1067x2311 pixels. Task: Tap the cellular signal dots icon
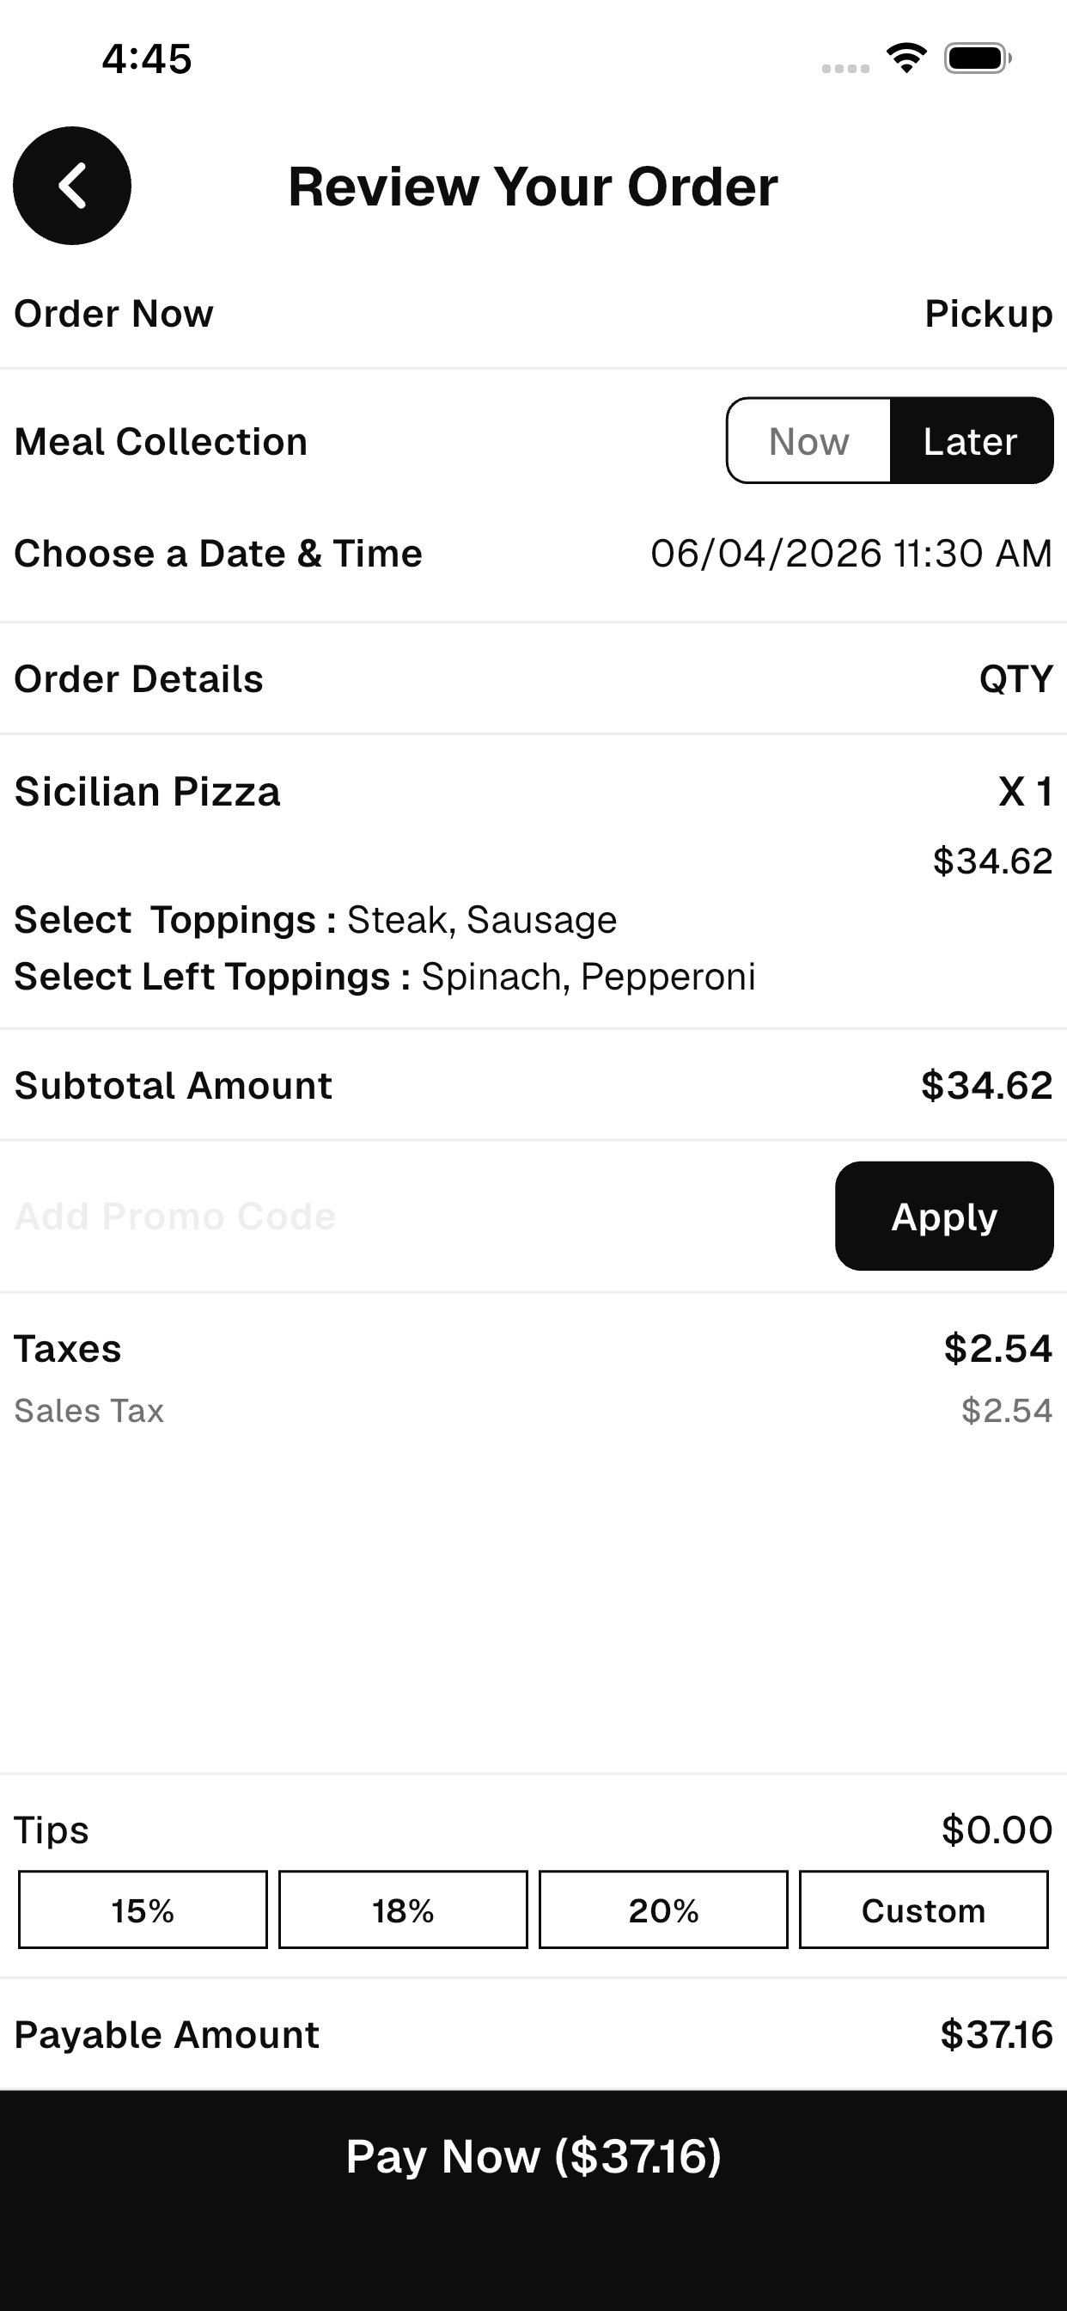pyautogui.click(x=845, y=68)
